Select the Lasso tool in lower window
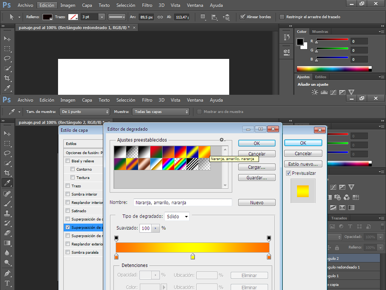This screenshot has width=386, height=290. coord(7,153)
